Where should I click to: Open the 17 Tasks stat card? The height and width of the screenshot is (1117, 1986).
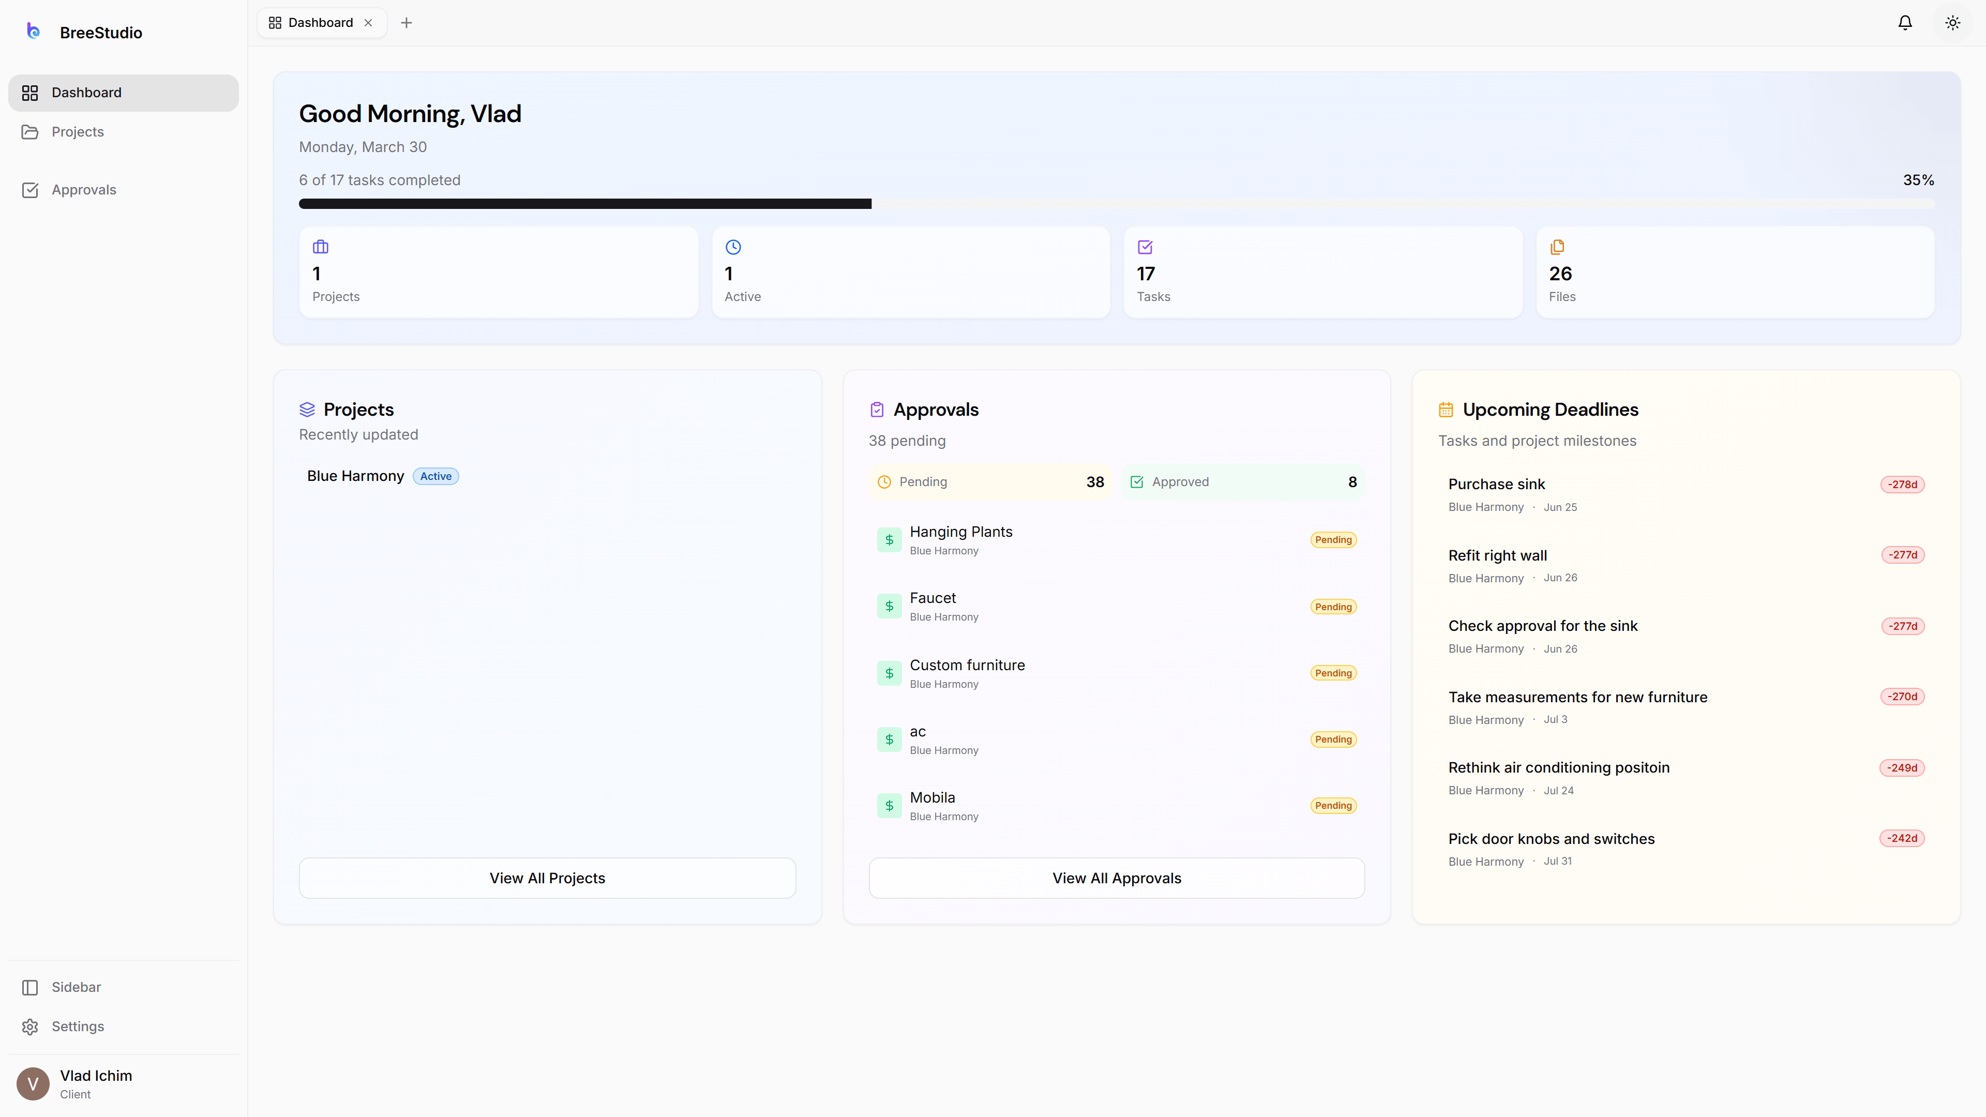1323,271
